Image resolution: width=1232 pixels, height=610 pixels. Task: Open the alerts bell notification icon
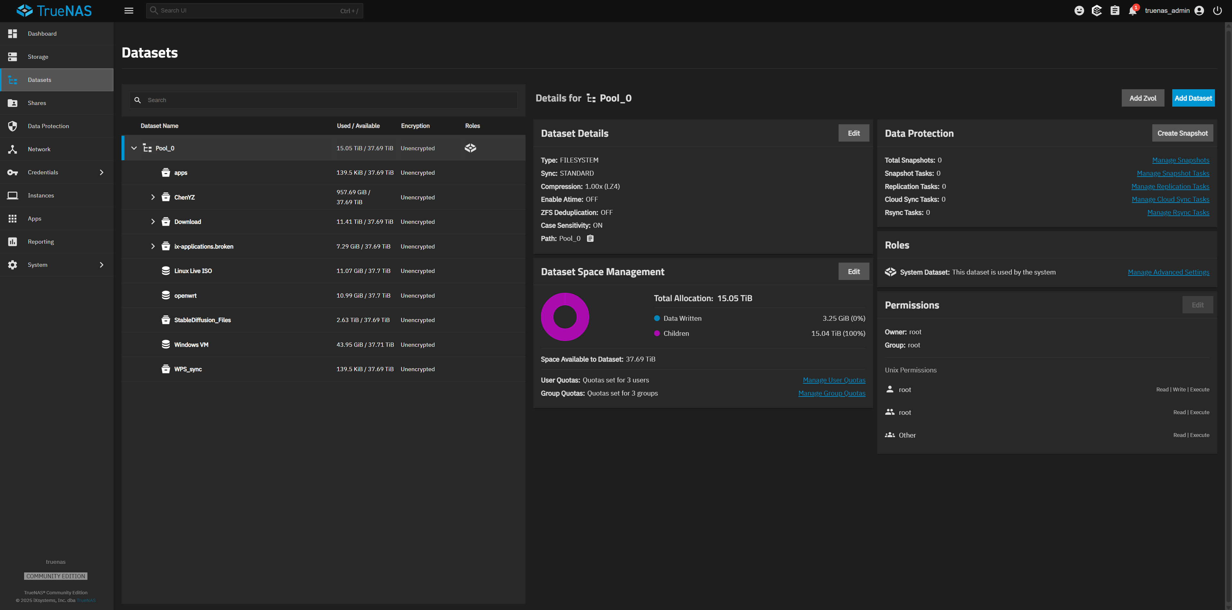pos(1133,11)
